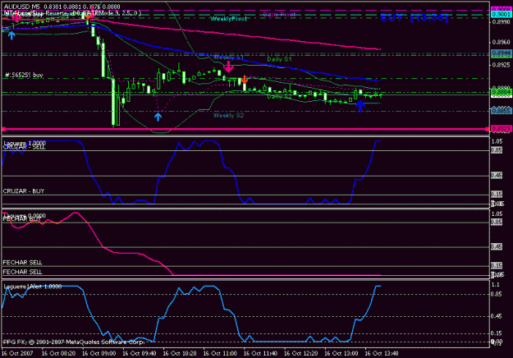Click the 0.8990 price scale value
This screenshot has height=358, width=513.
502,22
